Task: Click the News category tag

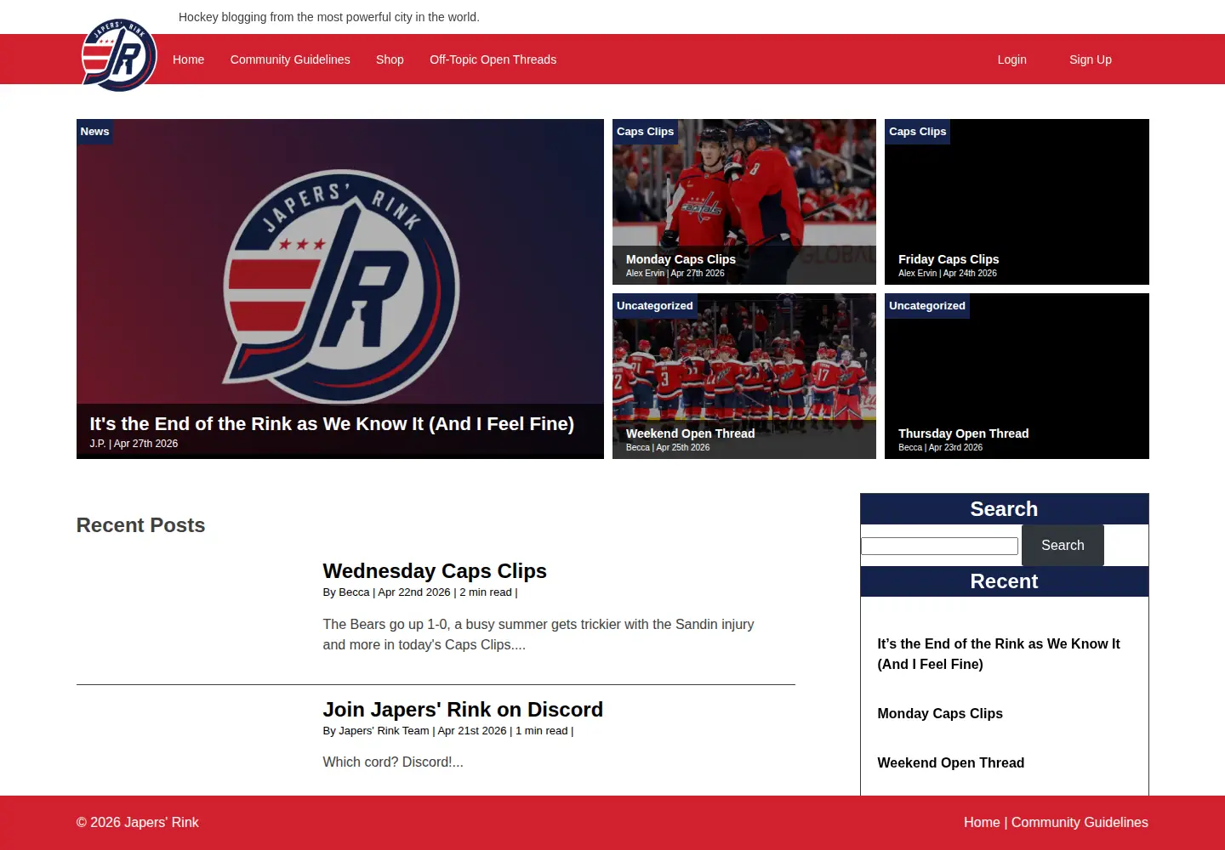Action: (94, 132)
